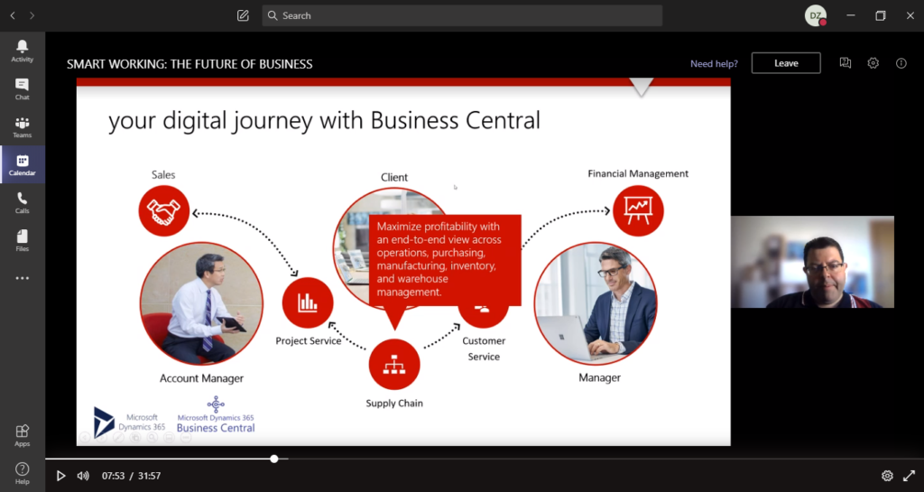Enter full screen mode
Viewport: 924px width, 492px height.
click(910, 476)
